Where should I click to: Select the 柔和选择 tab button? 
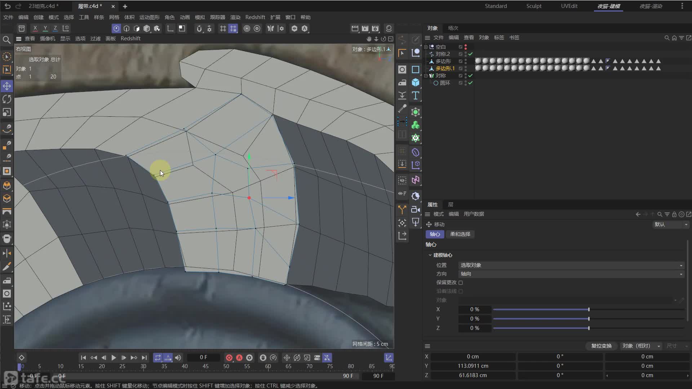[x=460, y=234]
